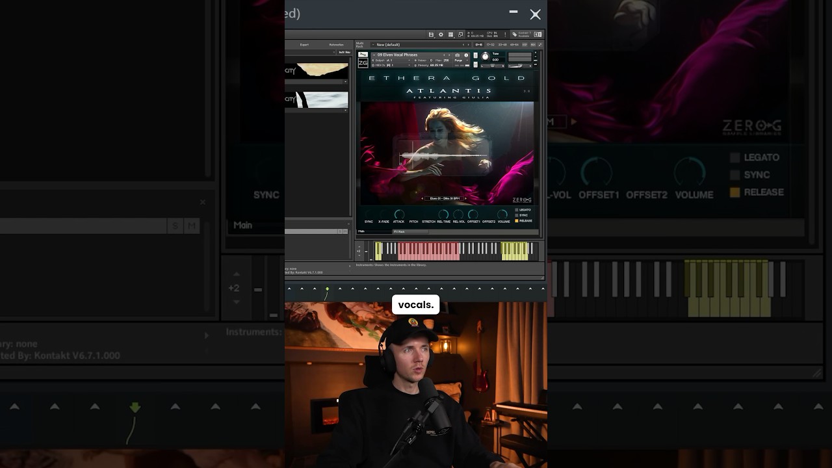This screenshot has width=832, height=468.
Task: Switch to the Automation tab
Action: point(336,45)
